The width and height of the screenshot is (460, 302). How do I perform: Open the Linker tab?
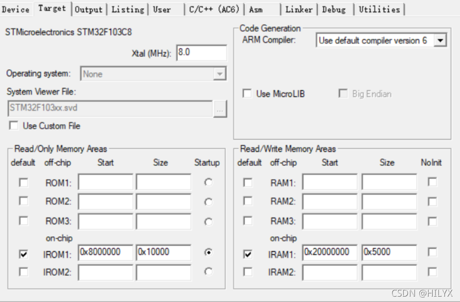point(299,9)
